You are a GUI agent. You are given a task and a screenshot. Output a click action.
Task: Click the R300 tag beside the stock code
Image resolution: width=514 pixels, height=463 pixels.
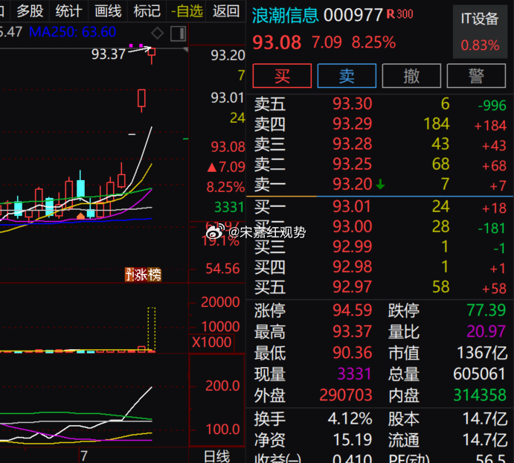[400, 14]
